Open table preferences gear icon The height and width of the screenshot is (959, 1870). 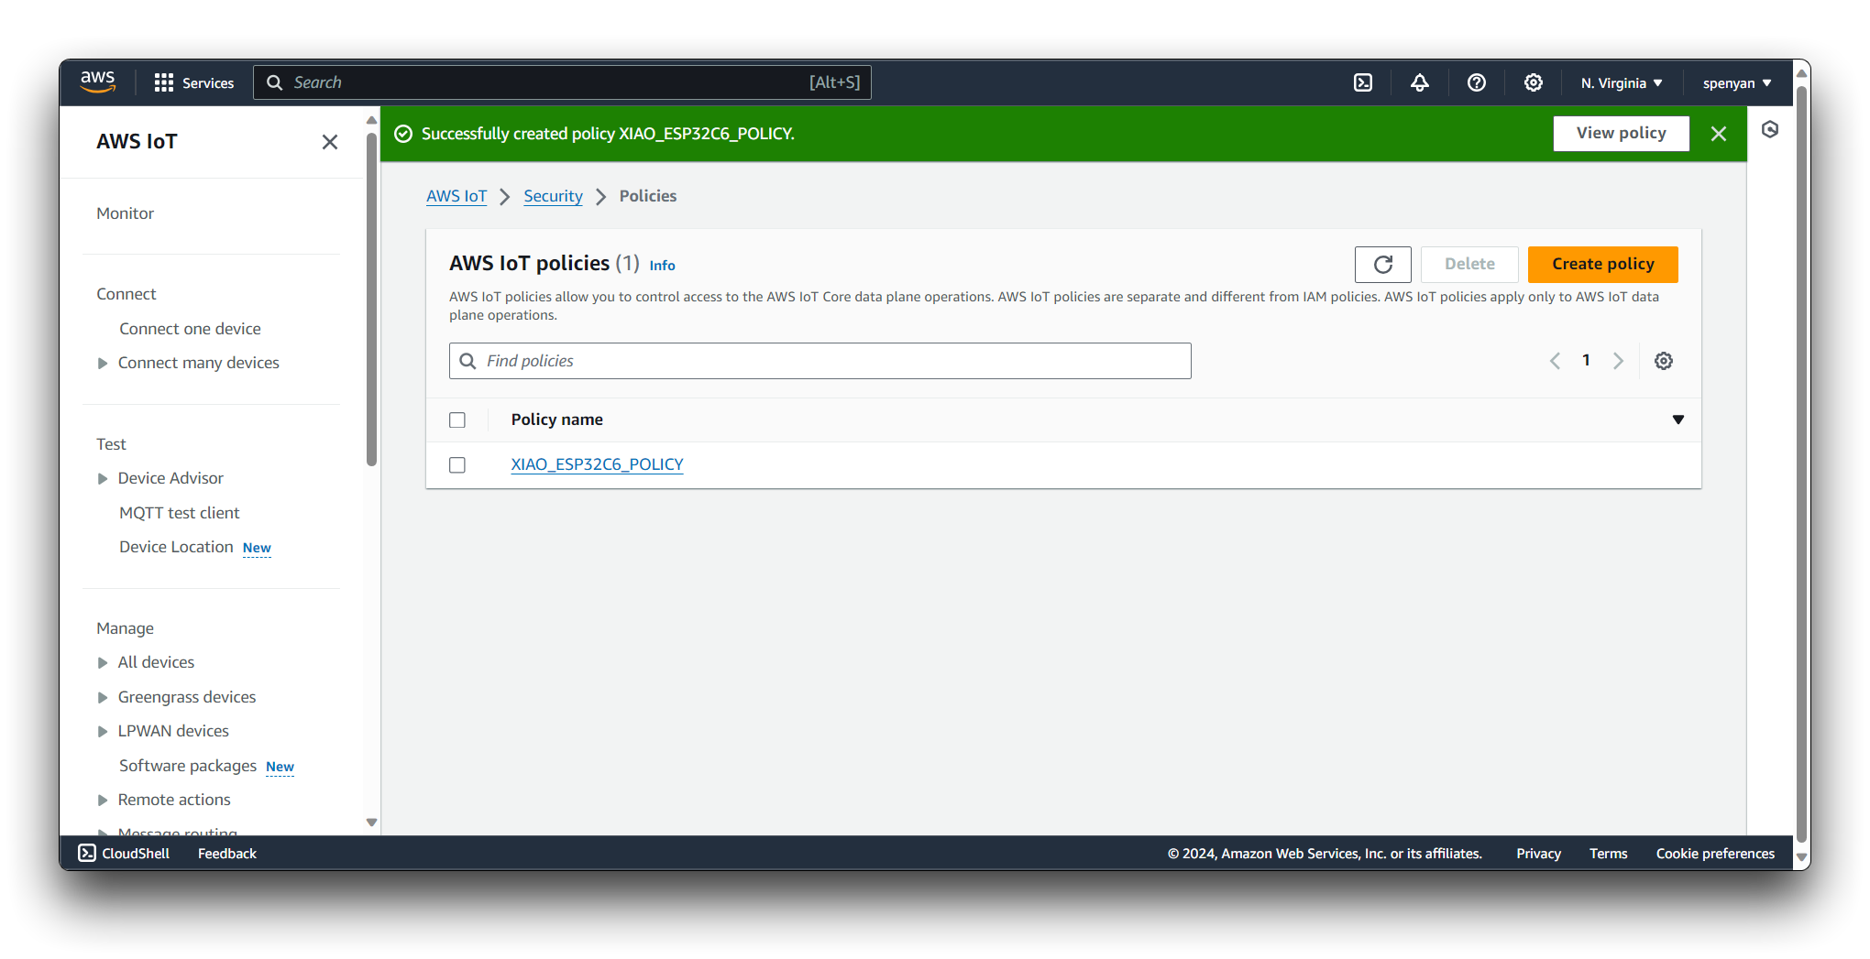point(1663,361)
